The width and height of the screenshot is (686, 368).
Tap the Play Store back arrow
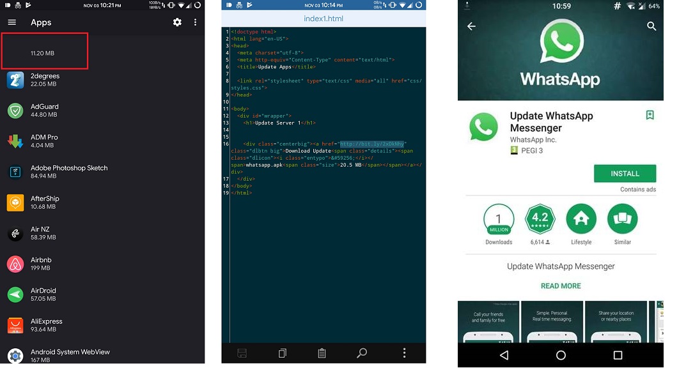point(471,26)
